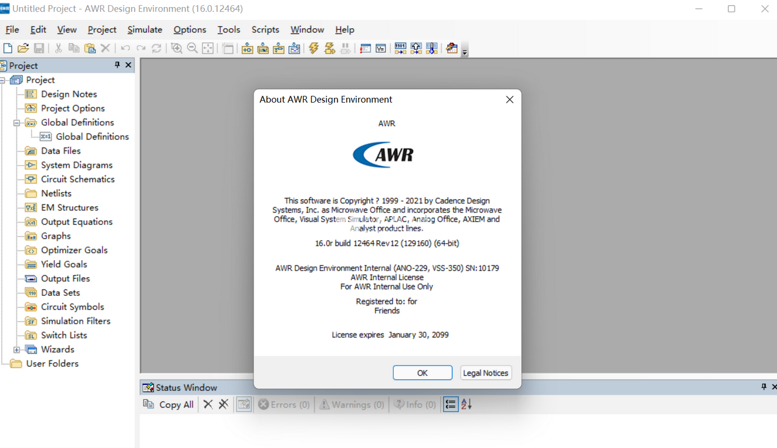Click the Copy icon in main toolbar

pos(74,48)
